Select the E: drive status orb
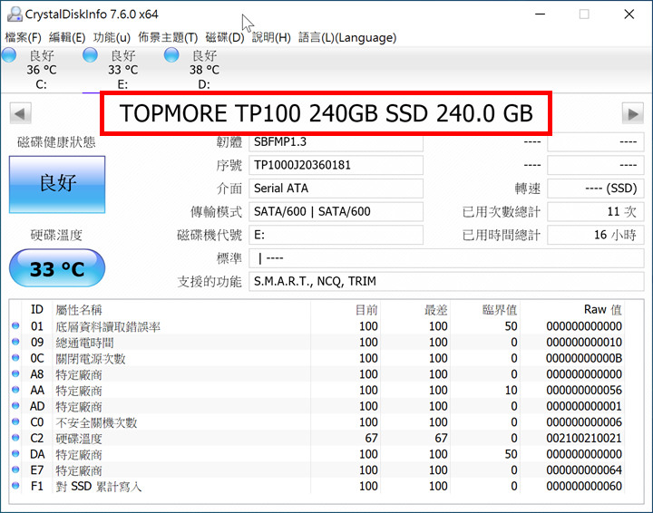 pos(90,55)
